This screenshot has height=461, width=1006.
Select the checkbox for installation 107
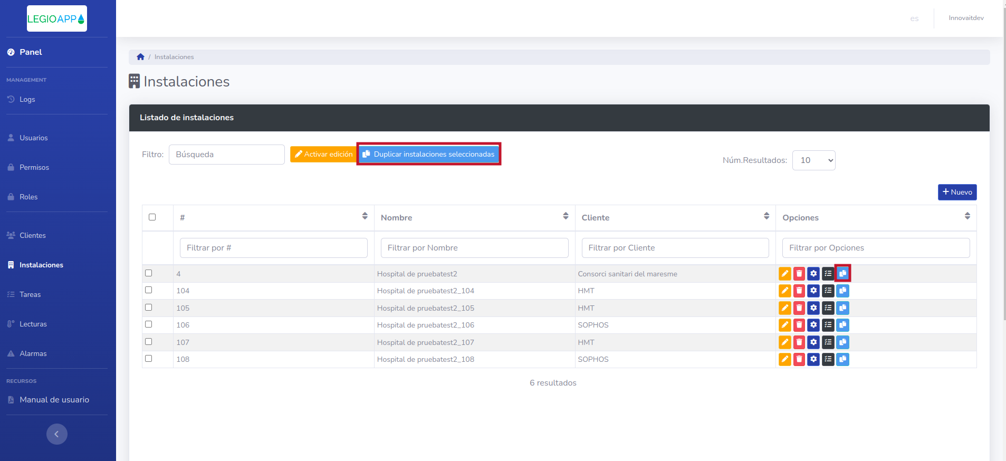point(149,342)
